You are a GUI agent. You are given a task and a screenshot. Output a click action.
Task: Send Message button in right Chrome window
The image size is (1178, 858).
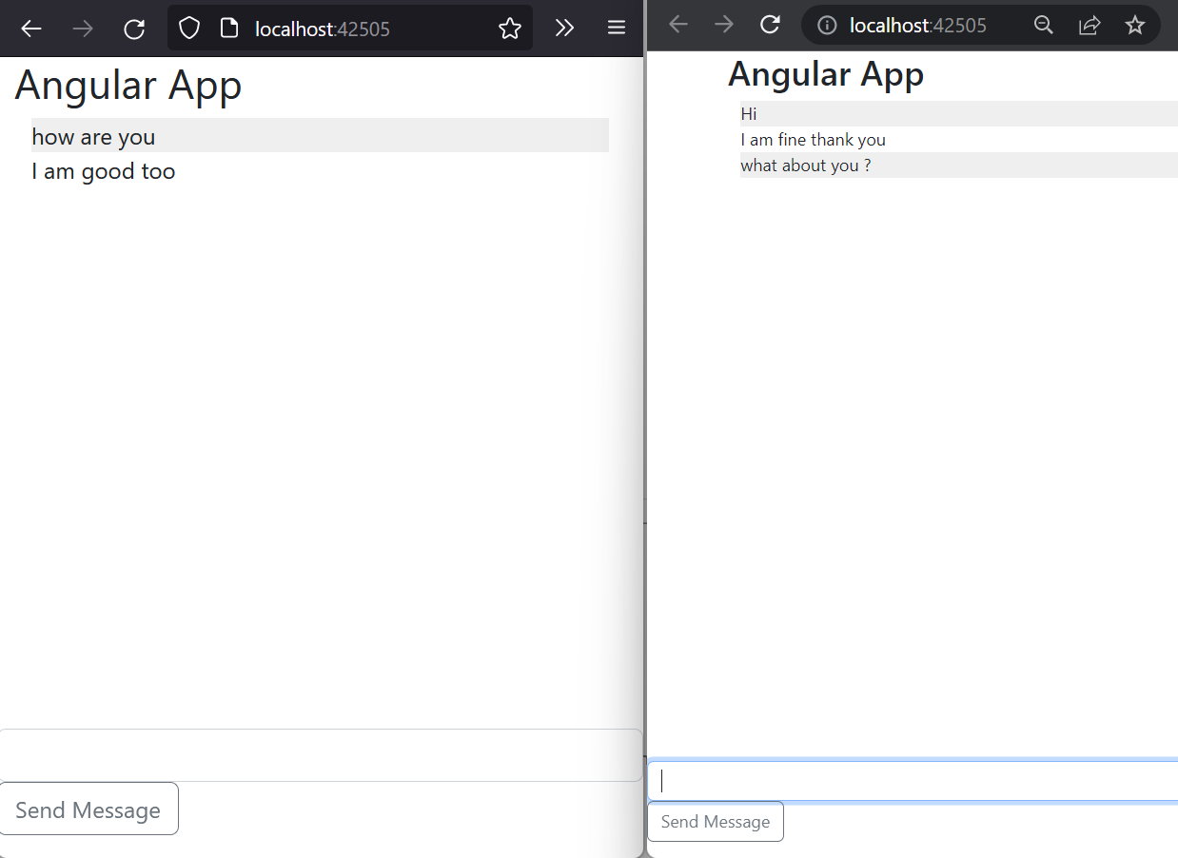coord(716,822)
